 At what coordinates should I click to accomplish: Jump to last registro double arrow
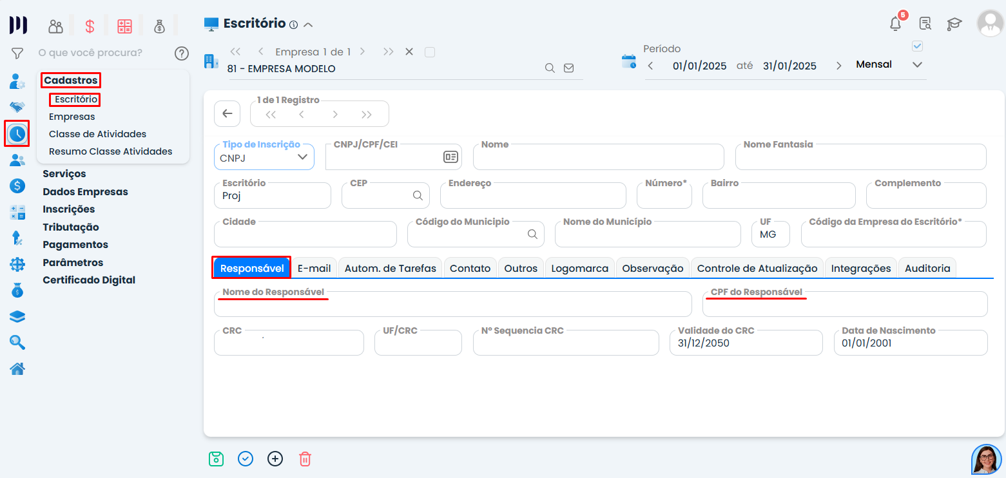coord(367,115)
